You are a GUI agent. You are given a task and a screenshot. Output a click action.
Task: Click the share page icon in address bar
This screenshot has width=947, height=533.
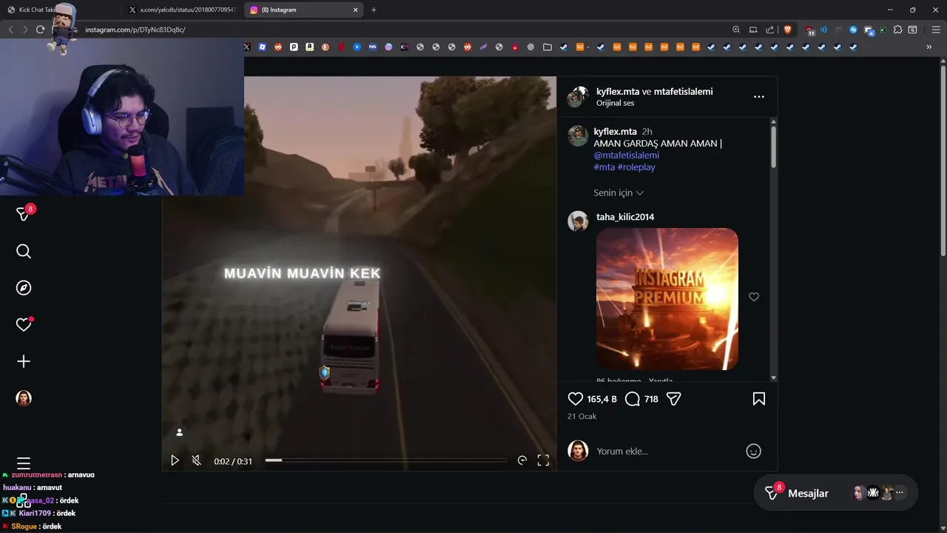pos(769,30)
